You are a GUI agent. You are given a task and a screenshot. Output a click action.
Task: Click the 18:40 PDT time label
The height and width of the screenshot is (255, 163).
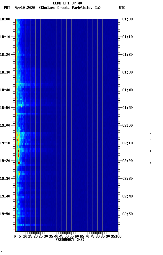pos(5,90)
